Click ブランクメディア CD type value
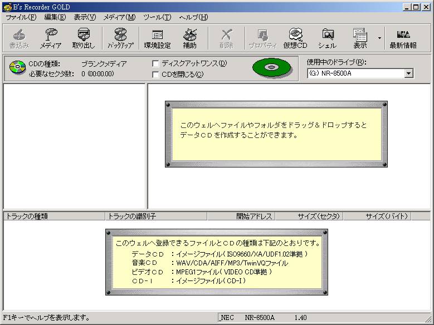Screen dimensions: 434x325 [104, 64]
